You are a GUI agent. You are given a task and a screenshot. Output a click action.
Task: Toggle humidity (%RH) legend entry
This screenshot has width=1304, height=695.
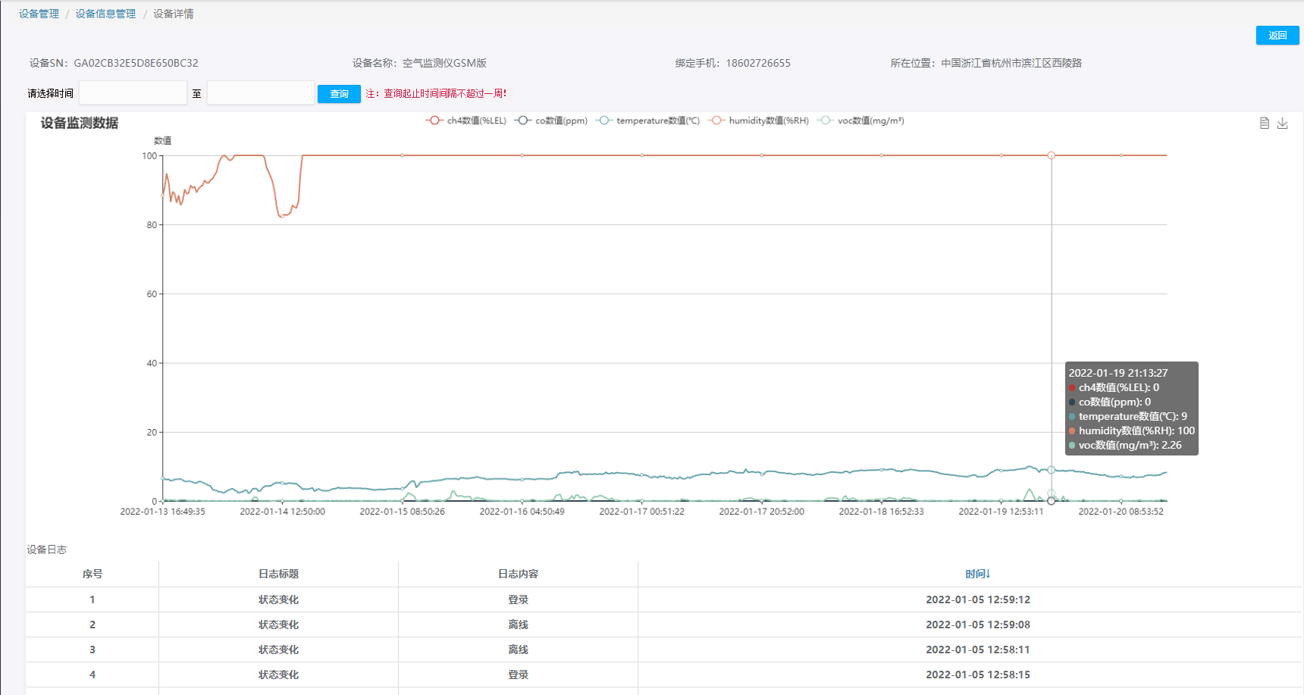coord(759,121)
